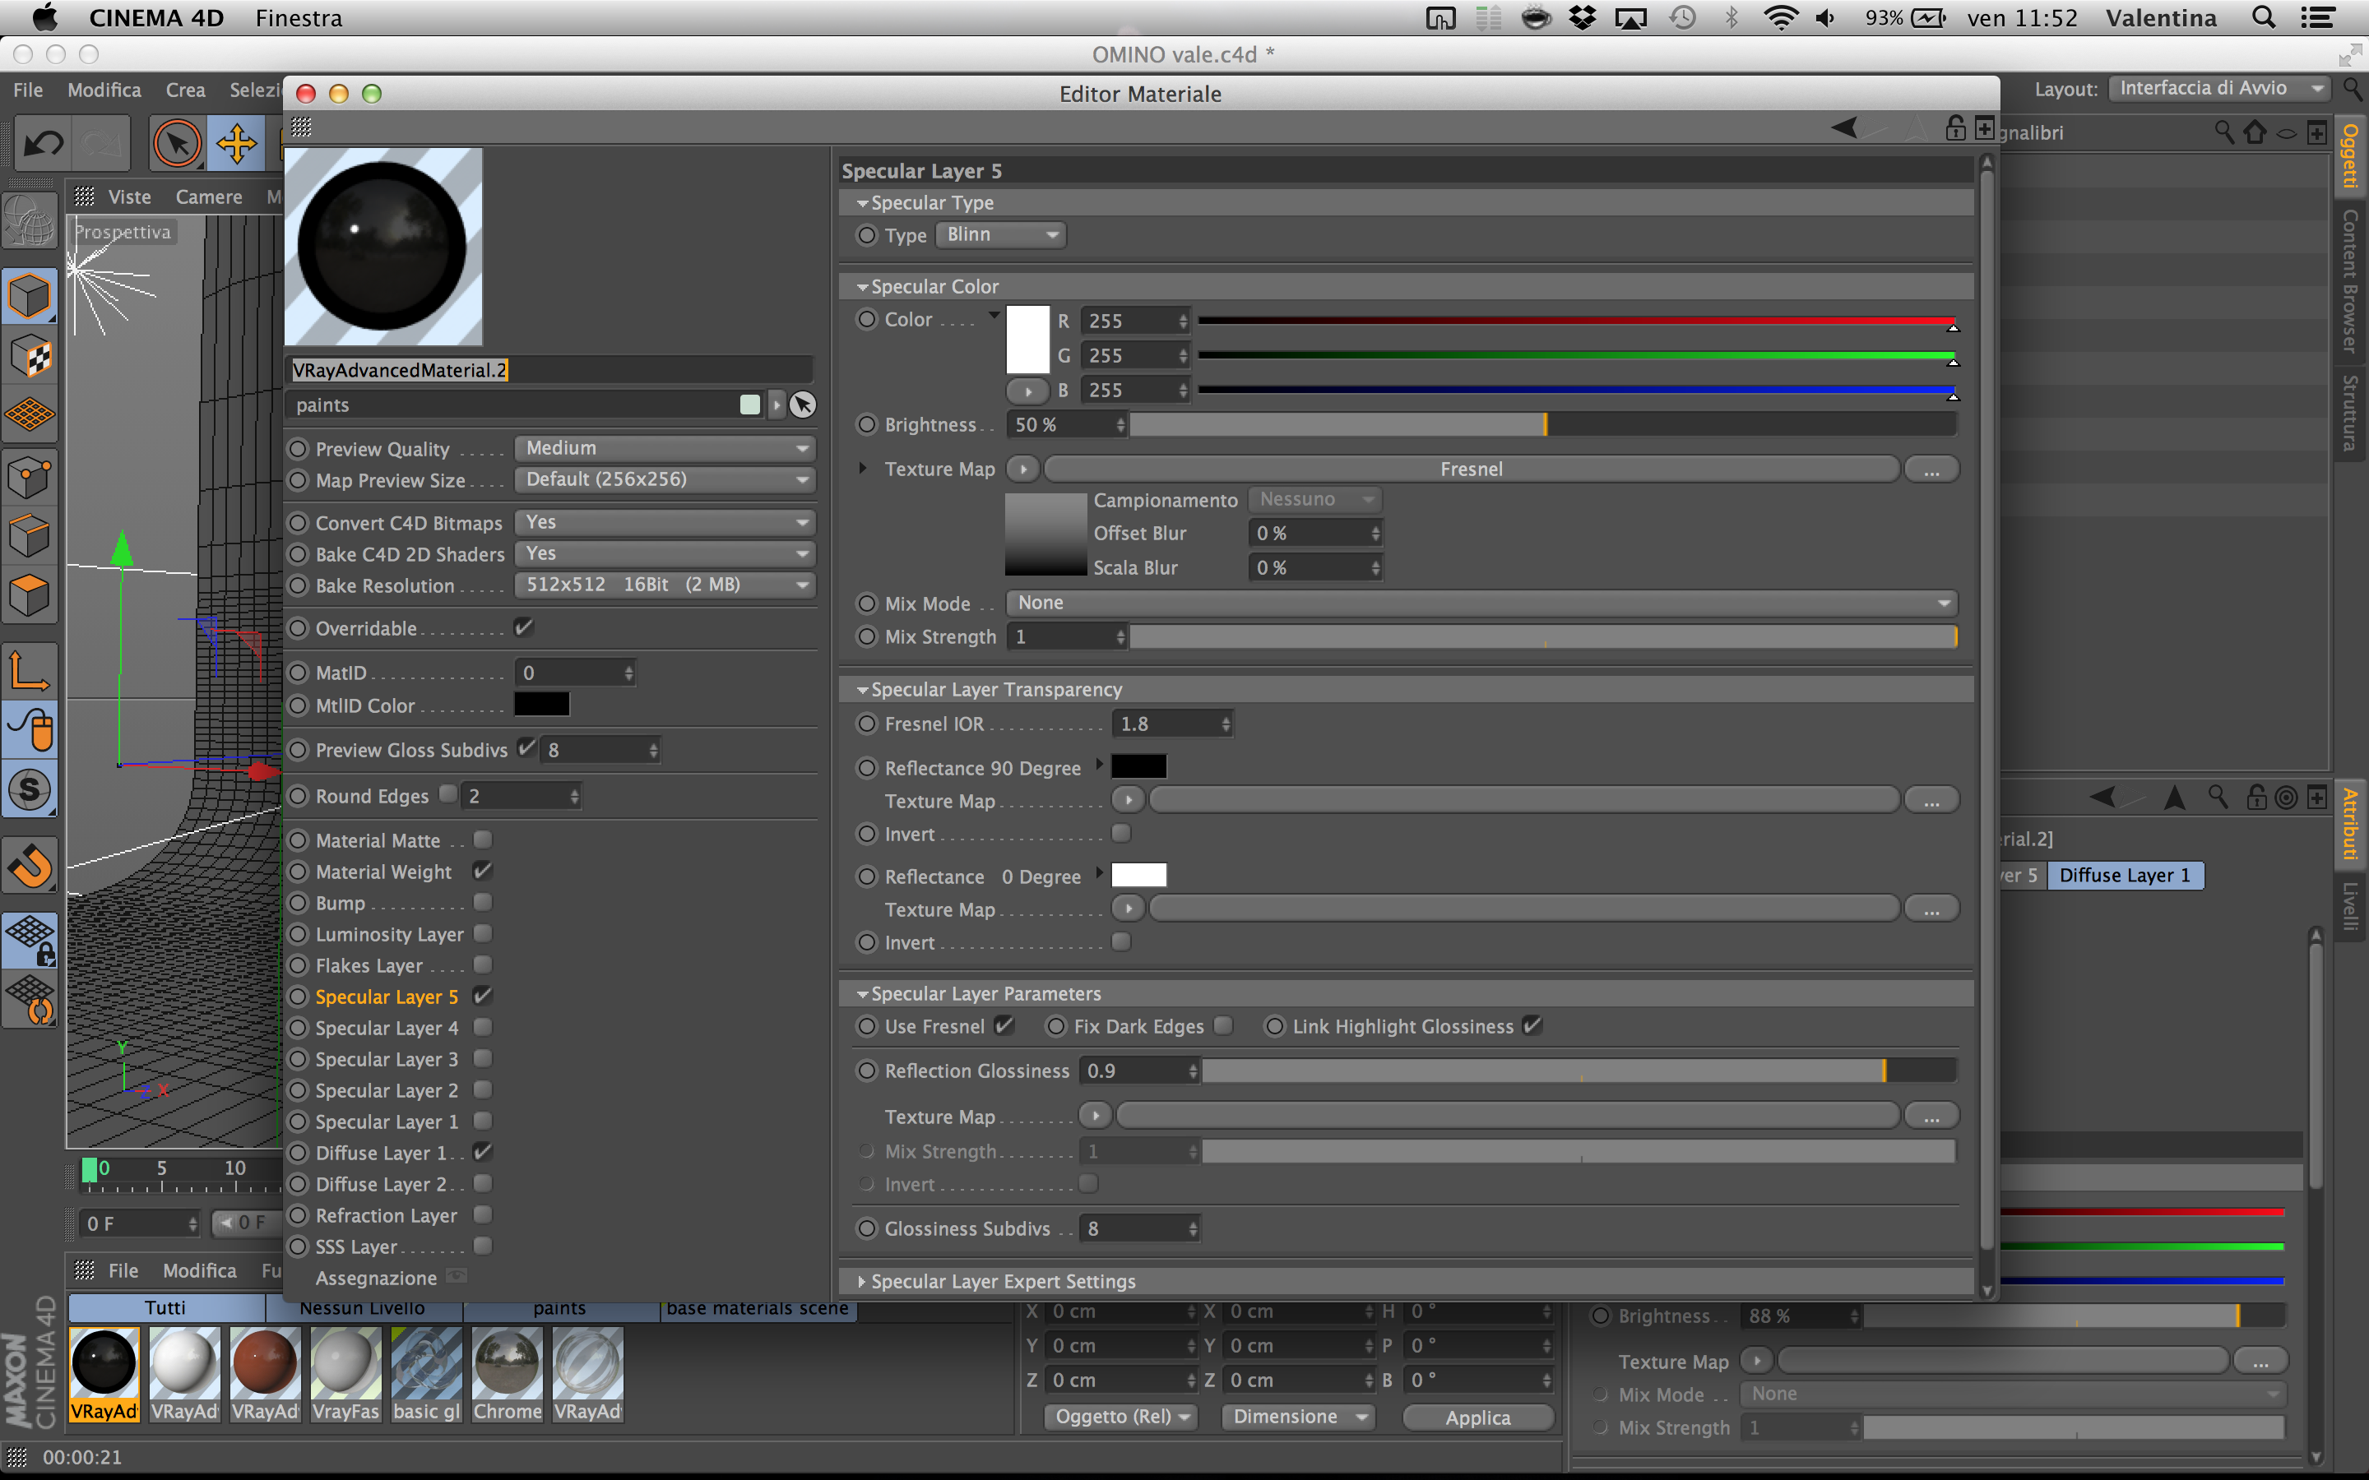Click the Snap magnet icon
The width and height of the screenshot is (2369, 1480).
click(30, 865)
